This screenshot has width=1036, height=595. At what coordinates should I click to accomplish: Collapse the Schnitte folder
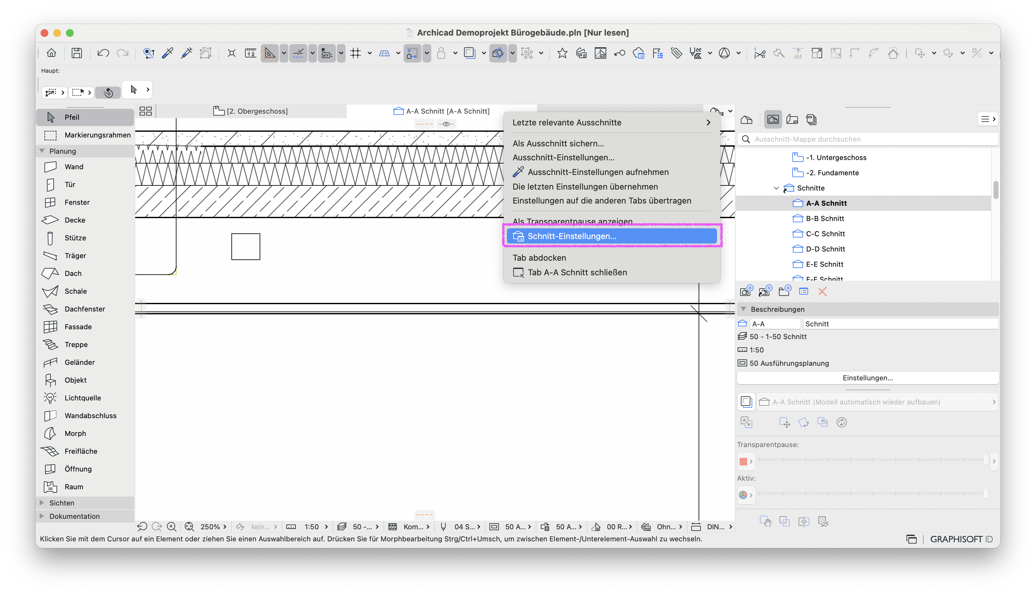tap(776, 188)
